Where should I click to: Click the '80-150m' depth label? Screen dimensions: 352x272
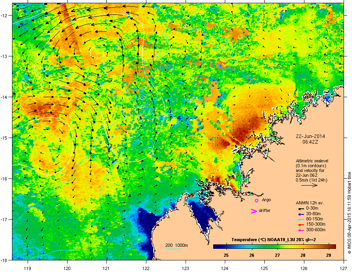314,219
